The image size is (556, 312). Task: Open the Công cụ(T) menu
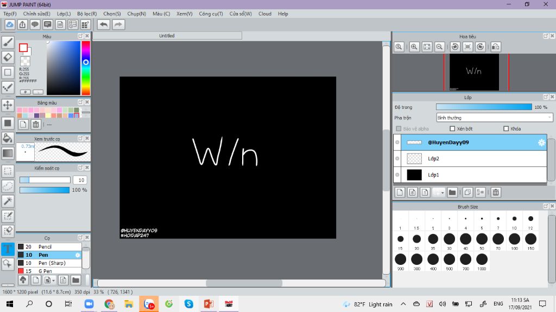(x=211, y=14)
